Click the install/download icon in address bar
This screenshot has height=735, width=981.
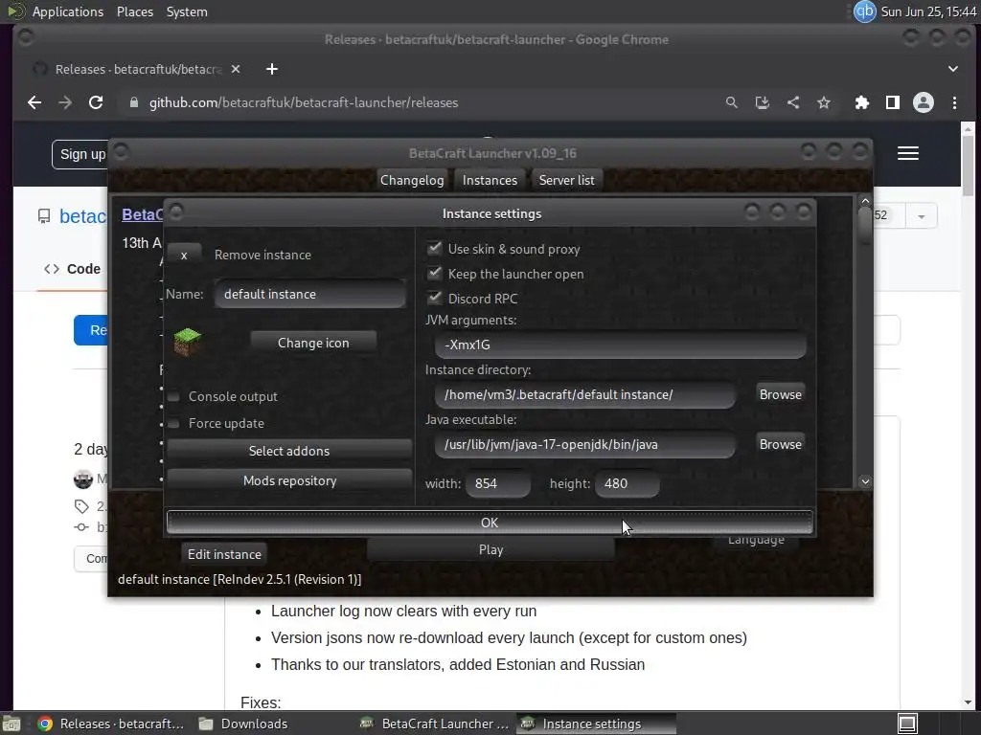[x=762, y=102]
